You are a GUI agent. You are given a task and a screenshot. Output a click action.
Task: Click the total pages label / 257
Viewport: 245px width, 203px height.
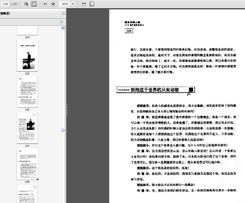[15, 4]
